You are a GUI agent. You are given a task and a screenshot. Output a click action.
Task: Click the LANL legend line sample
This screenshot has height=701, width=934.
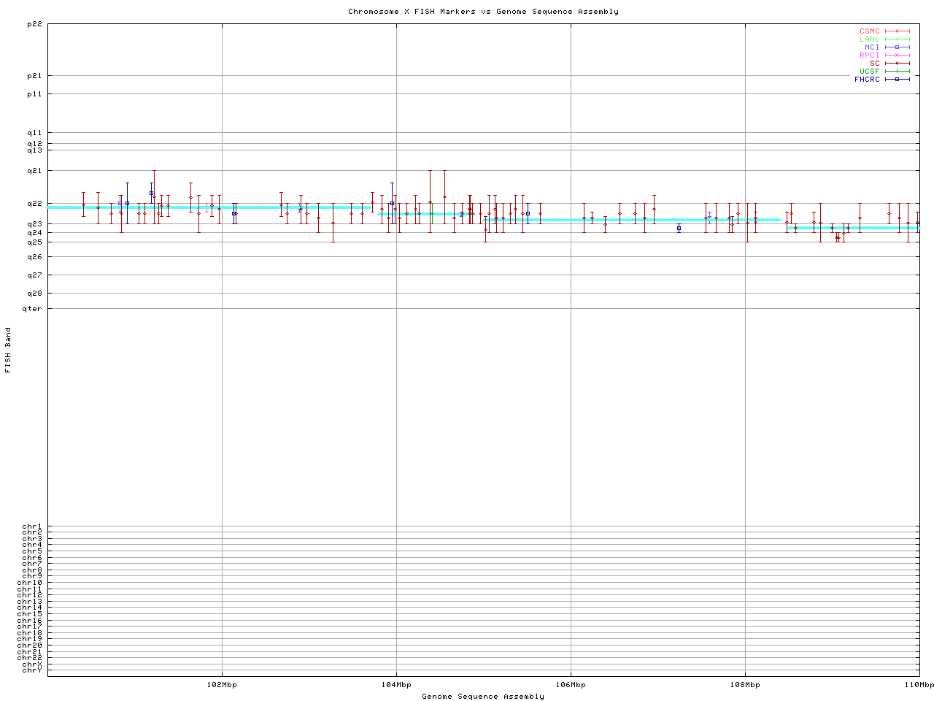tap(897, 39)
